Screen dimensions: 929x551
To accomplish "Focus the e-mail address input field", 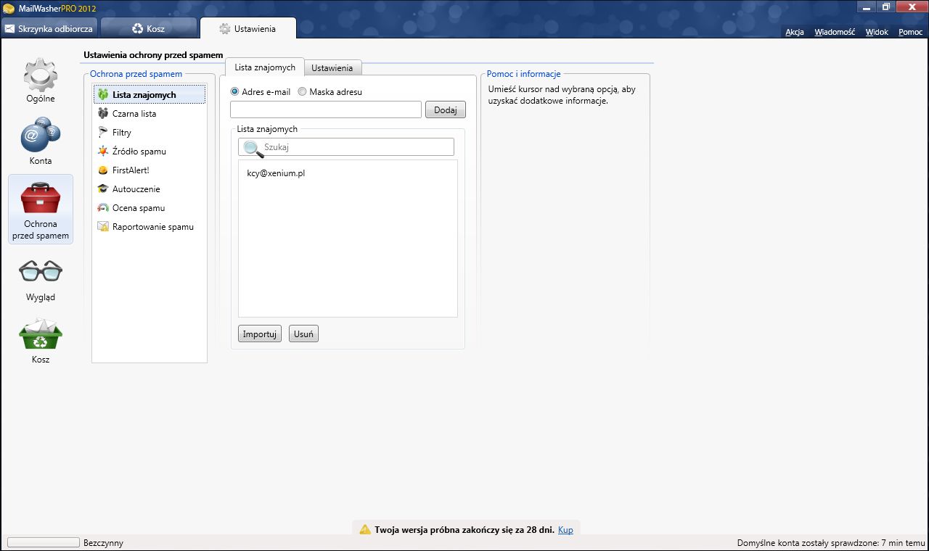I will [326, 109].
